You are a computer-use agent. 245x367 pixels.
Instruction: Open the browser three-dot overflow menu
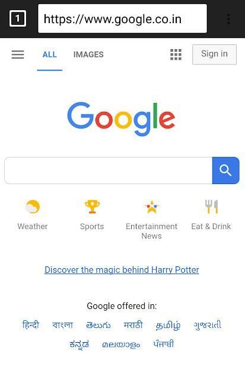click(228, 19)
